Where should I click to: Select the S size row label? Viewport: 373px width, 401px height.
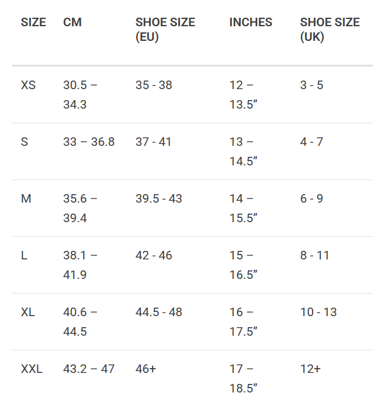(24, 142)
